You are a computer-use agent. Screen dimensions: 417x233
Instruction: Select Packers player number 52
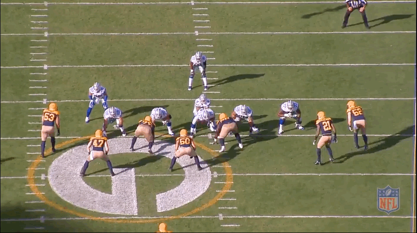click(x=356, y=124)
